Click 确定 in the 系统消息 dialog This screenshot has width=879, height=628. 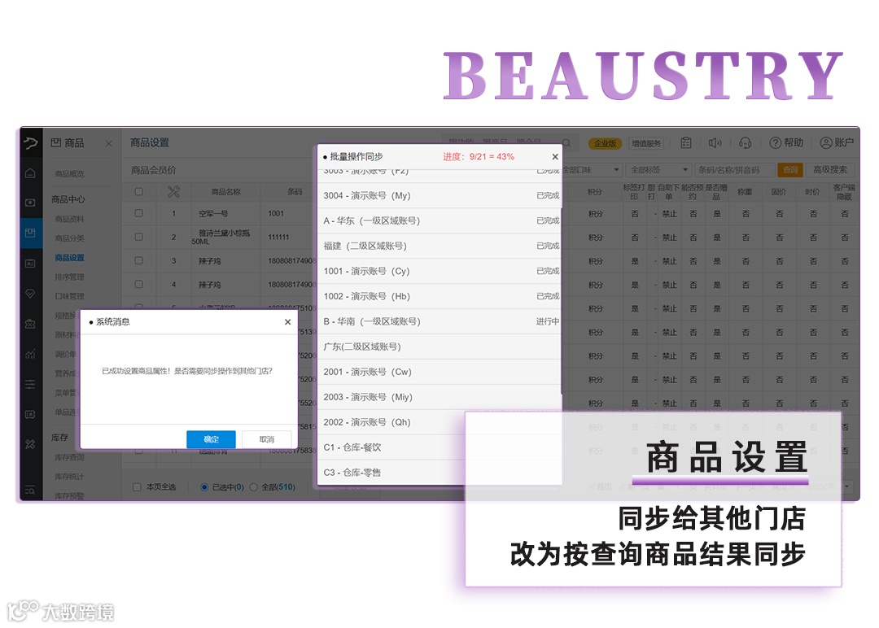click(212, 439)
